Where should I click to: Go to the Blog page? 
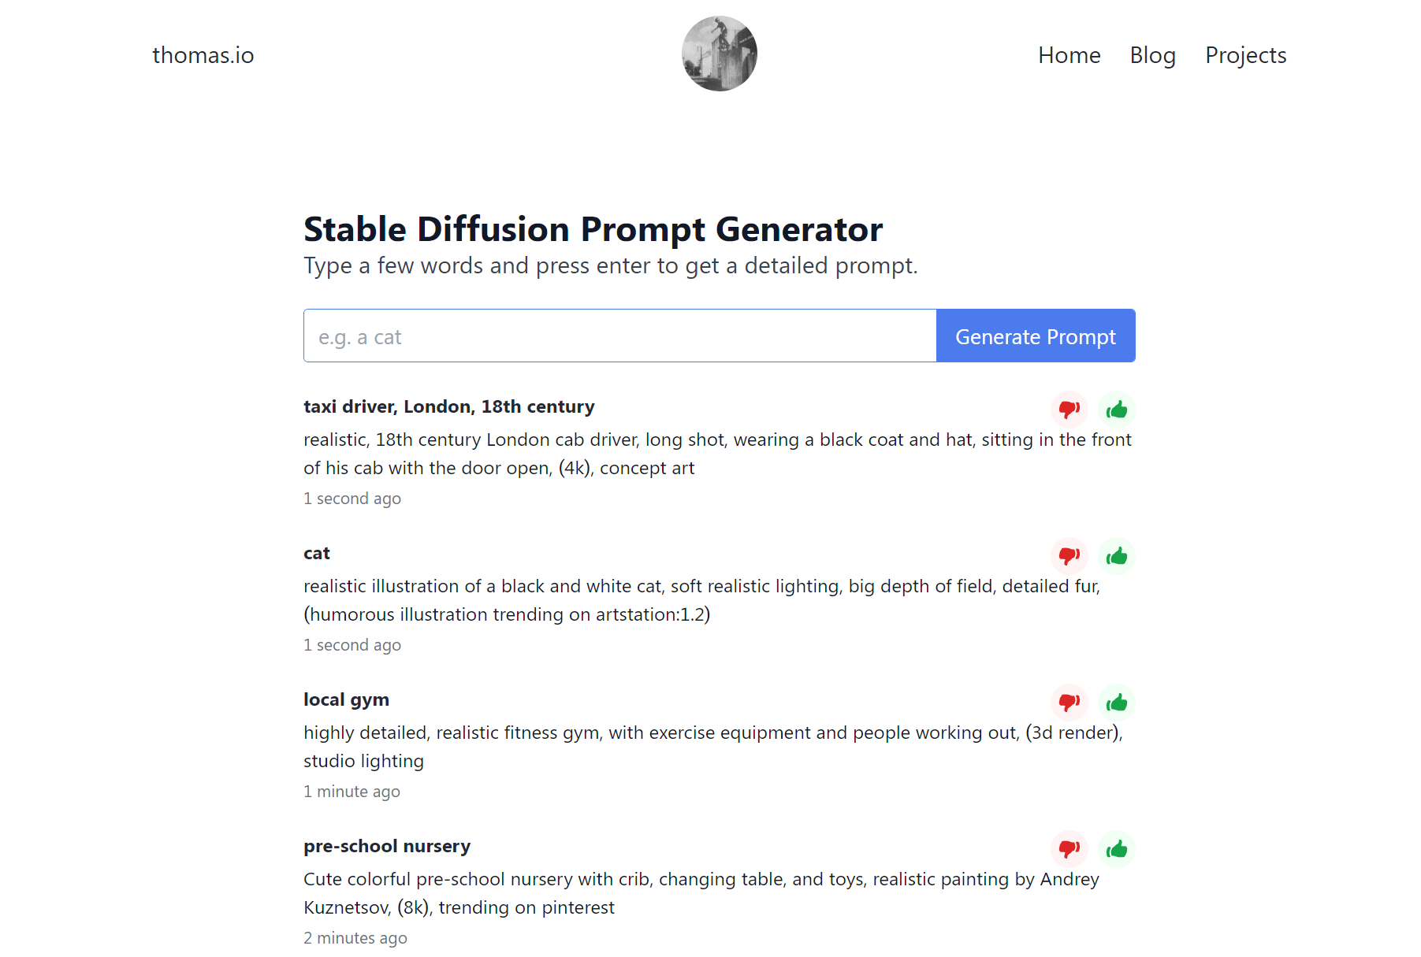(1152, 55)
